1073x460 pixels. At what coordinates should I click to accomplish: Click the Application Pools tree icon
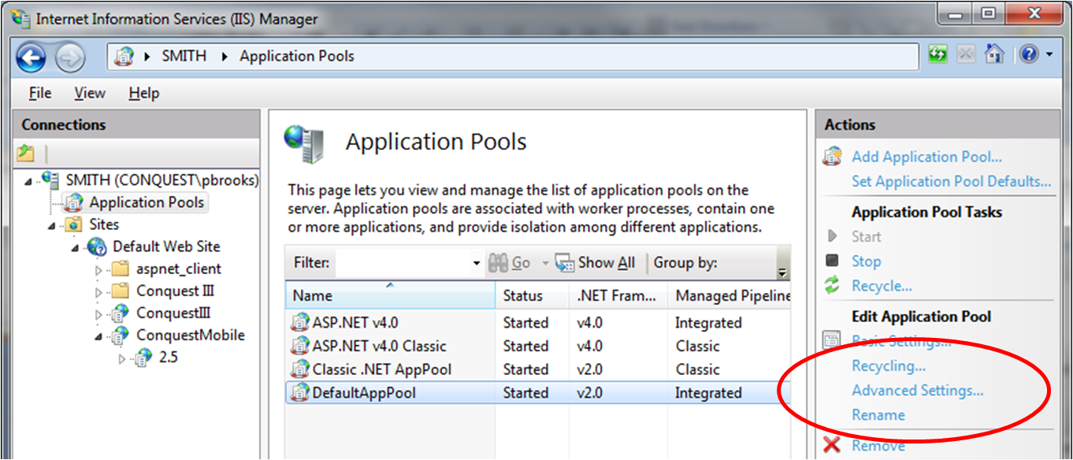click(x=74, y=203)
